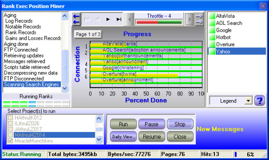Select Log Records log entry
Viewport: 269px width, 160px height.
click(19, 21)
